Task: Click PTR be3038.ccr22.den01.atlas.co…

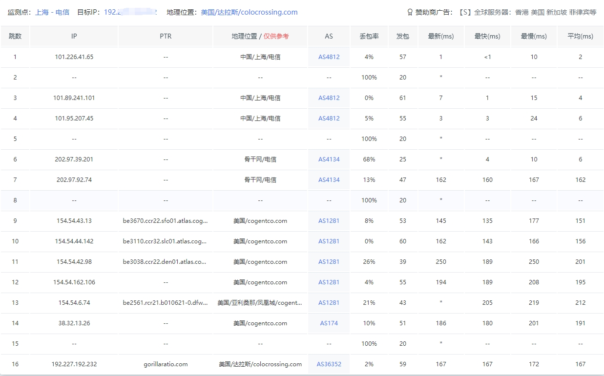Action: pyautogui.click(x=166, y=262)
